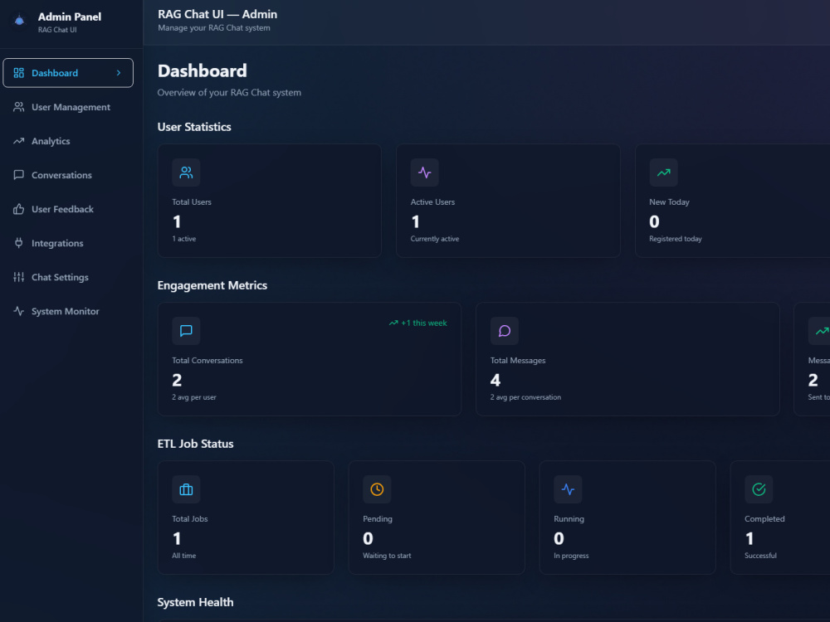Click the '1 active' subtitle

183,239
